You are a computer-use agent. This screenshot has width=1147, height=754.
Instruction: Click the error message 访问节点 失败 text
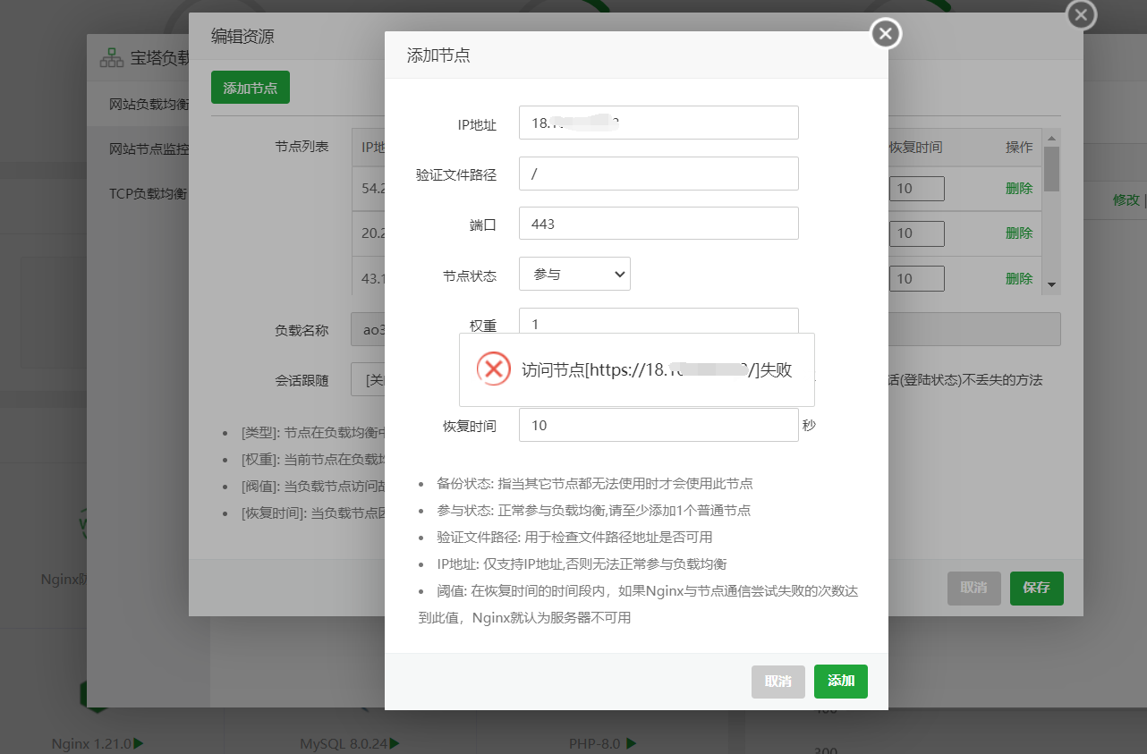click(x=657, y=369)
